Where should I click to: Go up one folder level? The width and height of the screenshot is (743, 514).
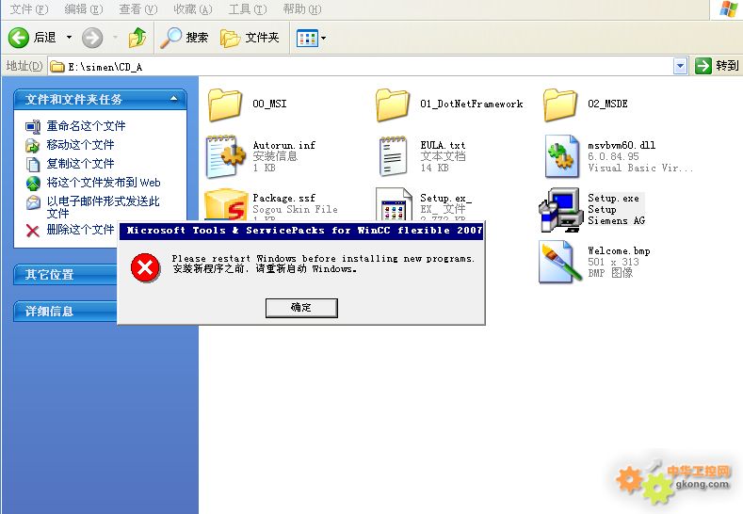point(137,38)
